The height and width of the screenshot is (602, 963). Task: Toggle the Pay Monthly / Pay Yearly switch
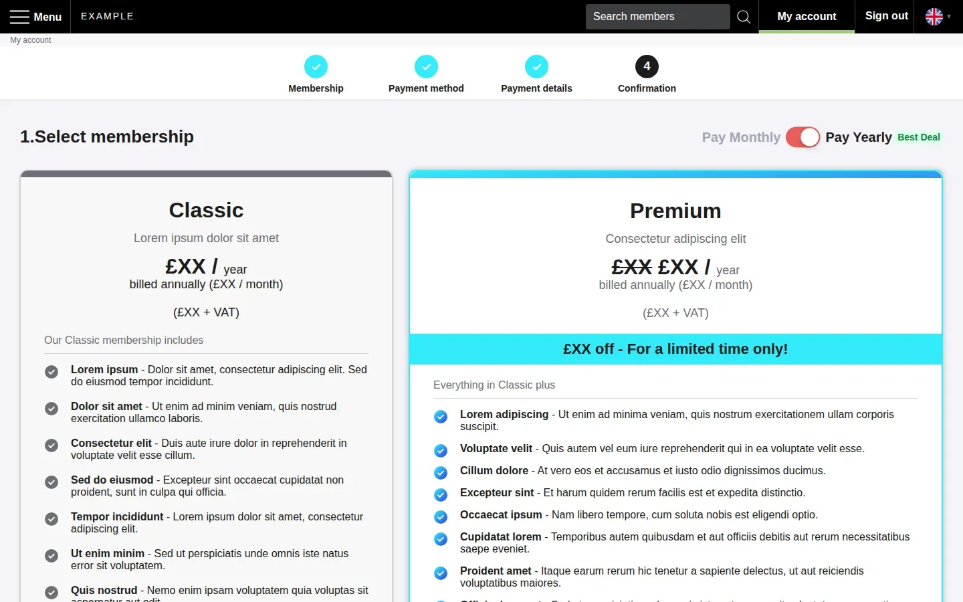point(802,137)
